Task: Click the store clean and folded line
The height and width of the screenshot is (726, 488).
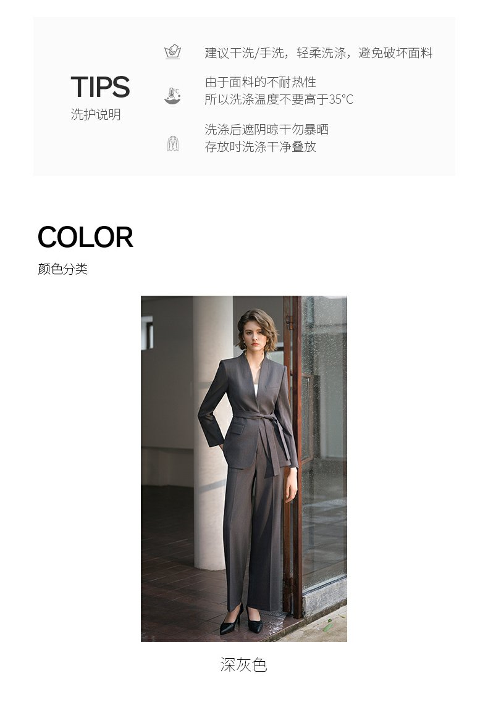Action: [261, 147]
